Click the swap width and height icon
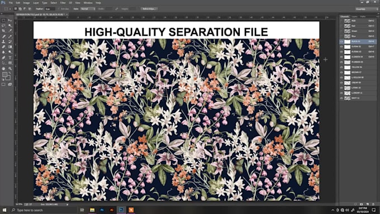380x214 pixels. pos(117,9)
